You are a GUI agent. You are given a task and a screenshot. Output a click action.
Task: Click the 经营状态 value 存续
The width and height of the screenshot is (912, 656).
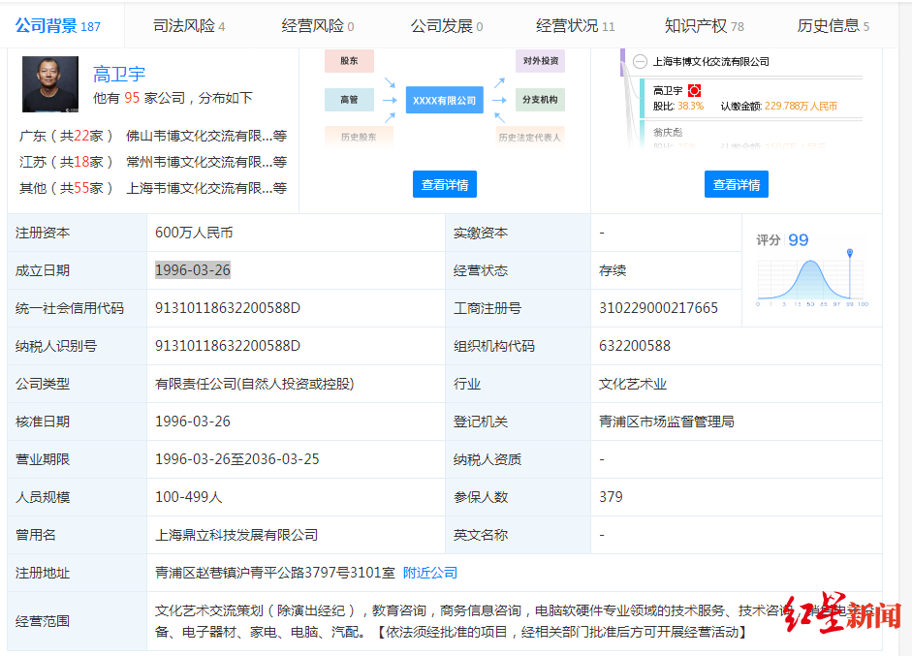click(613, 270)
